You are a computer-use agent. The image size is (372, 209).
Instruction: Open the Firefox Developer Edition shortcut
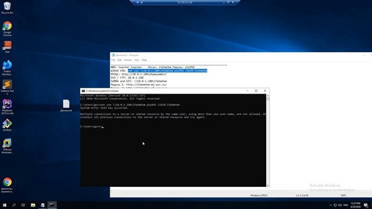tap(7, 67)
